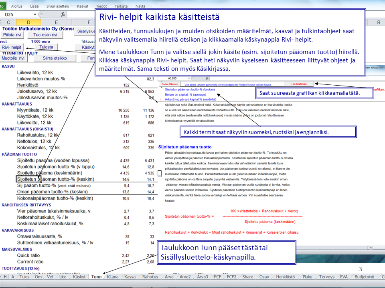Open the Om sheet tab
Screen dimensions: 385x288
coord(38,277)
